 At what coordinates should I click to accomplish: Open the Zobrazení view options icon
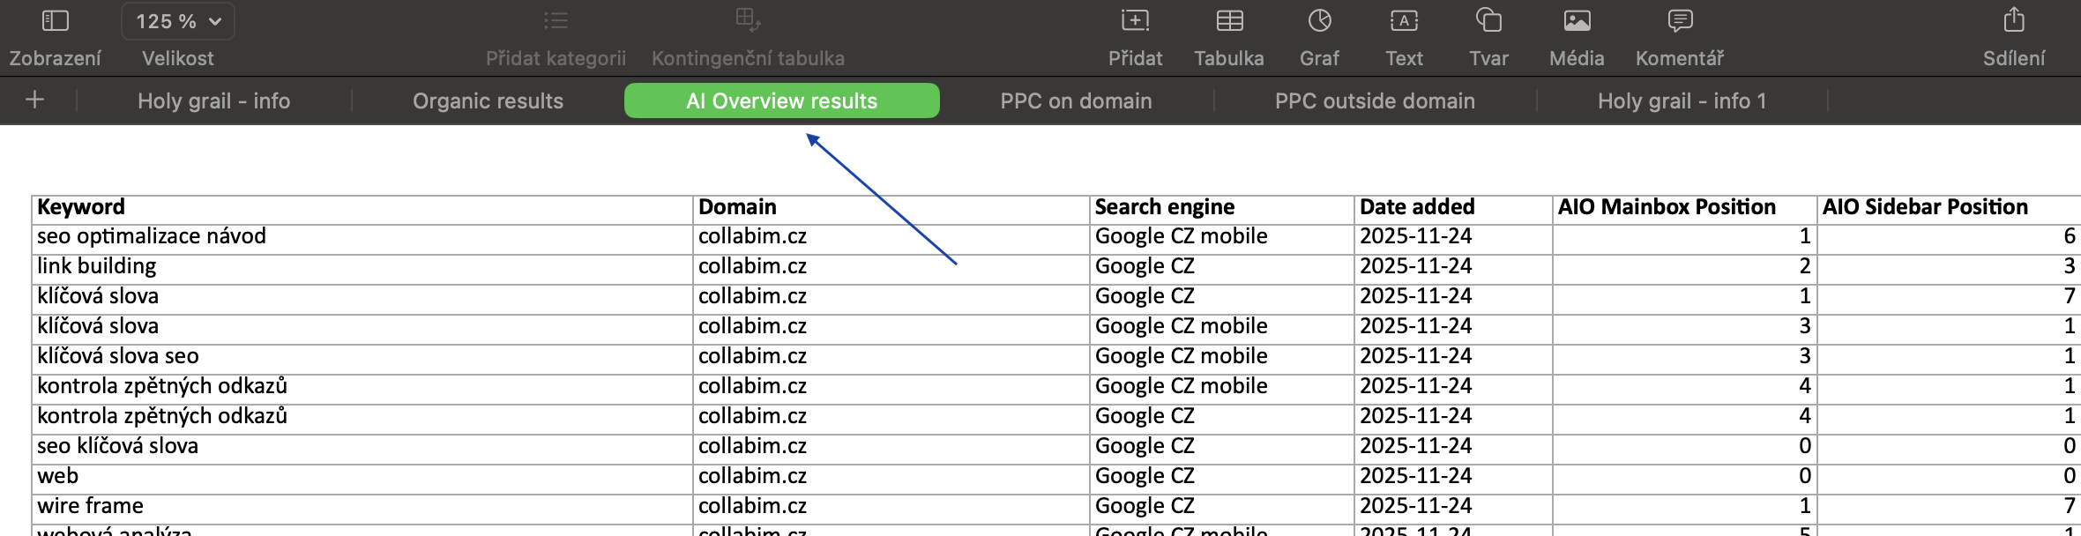click(55, 21)
